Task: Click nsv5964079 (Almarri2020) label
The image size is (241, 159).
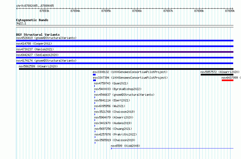Action: [x=114, y=117]
